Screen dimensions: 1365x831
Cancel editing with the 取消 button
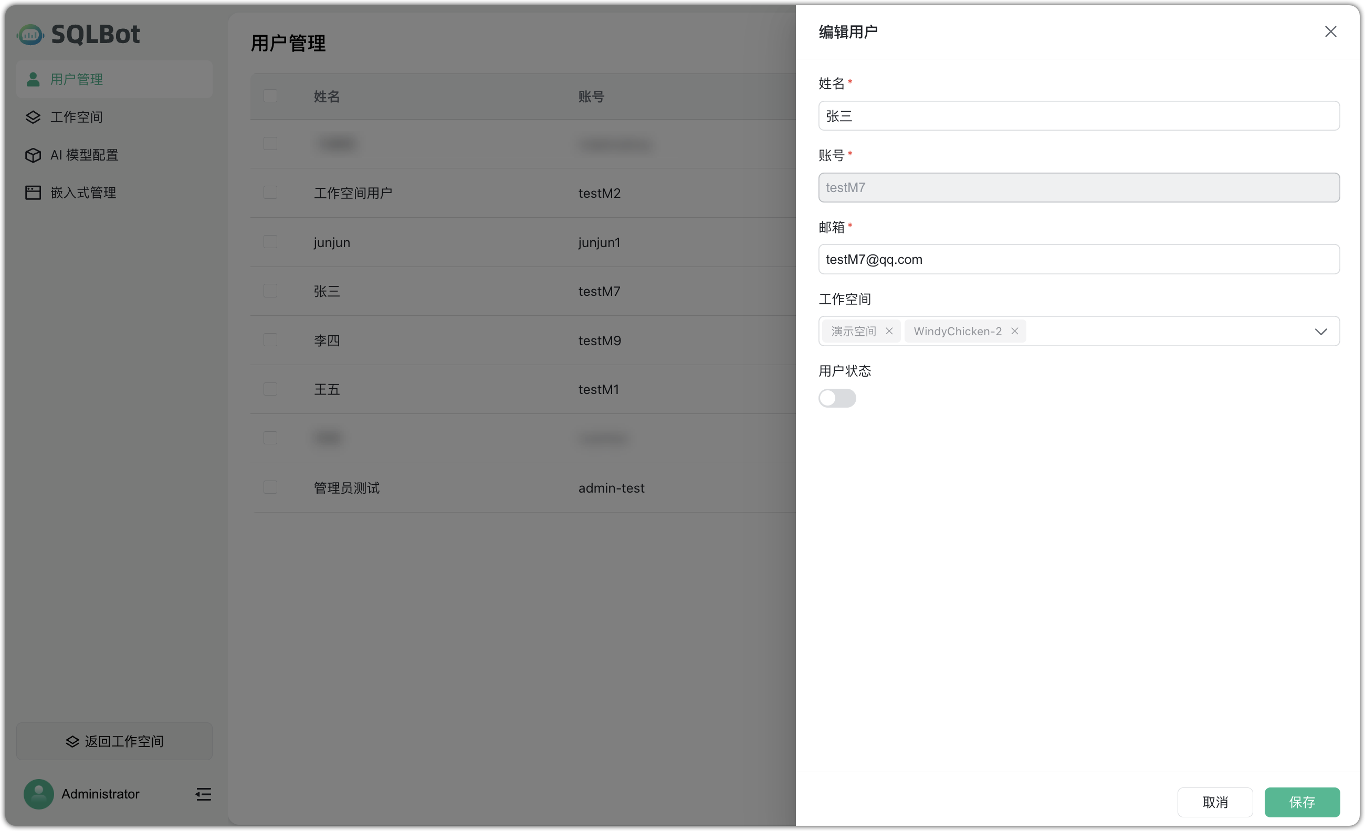[1215, 802]
